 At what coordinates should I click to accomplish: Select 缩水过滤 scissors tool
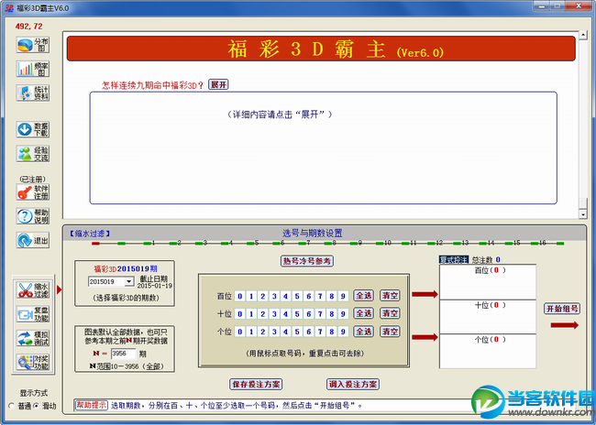pyautogui.click(x=33, y=290)
